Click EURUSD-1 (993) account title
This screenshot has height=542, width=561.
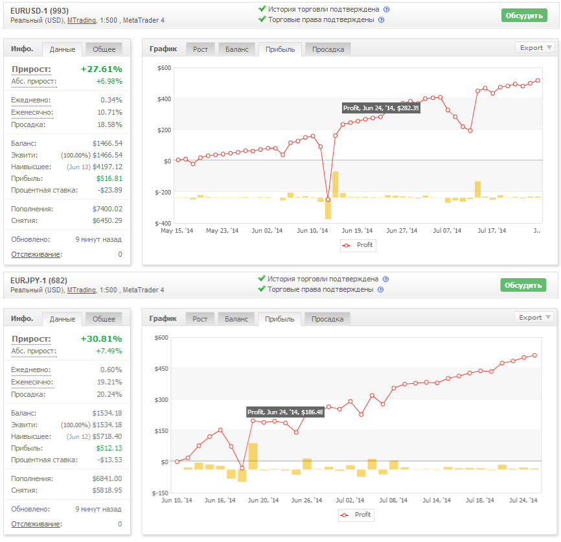pos(40,11)
